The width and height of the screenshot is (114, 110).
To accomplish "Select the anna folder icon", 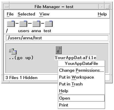I will tap(36, 24).
